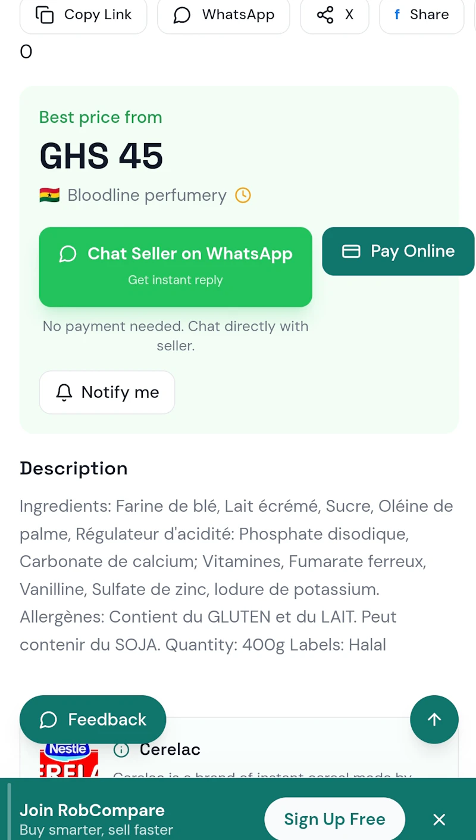Tap the scroll-to-top arrow button
The width and height of the screenshot is (476, 840).
point(434,719)
